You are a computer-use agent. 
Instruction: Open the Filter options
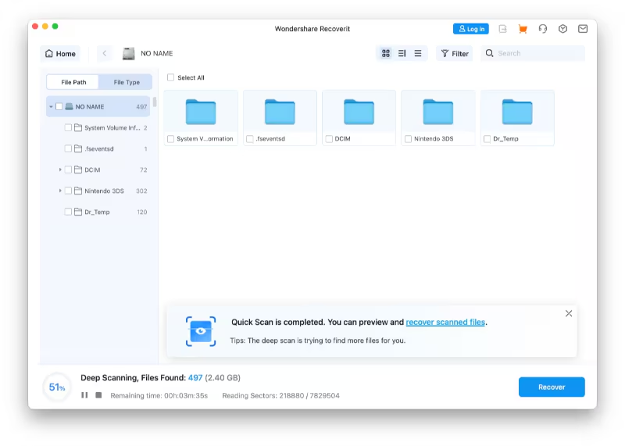(455, 53)
